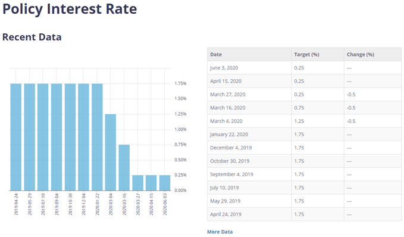The image size is (404, 237).
Task: Select the December 4, 2019 date cell
Action: pos(249,148)
